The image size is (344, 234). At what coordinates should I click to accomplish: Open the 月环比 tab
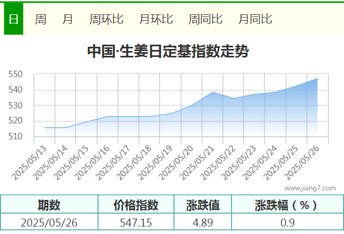tap(156, 19)
